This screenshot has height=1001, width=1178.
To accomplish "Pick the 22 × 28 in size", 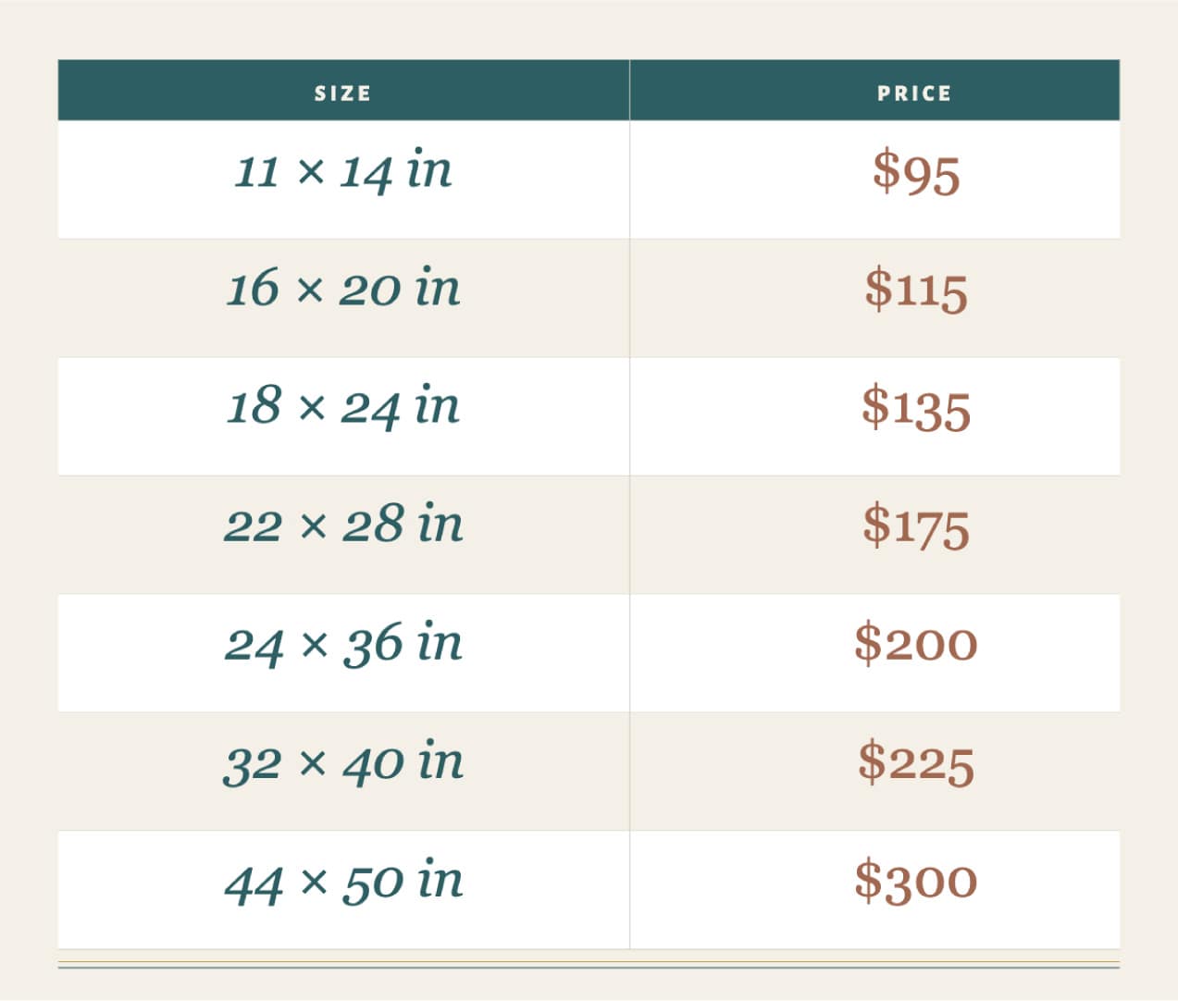I will 342,525.
